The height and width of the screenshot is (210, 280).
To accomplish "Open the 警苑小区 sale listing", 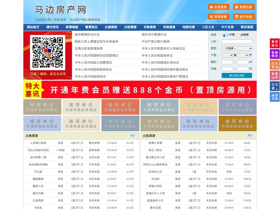I will point(38,186).
